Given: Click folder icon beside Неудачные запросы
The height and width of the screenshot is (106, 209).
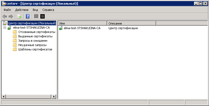Looking at the screenshot, I should point(15,45).
